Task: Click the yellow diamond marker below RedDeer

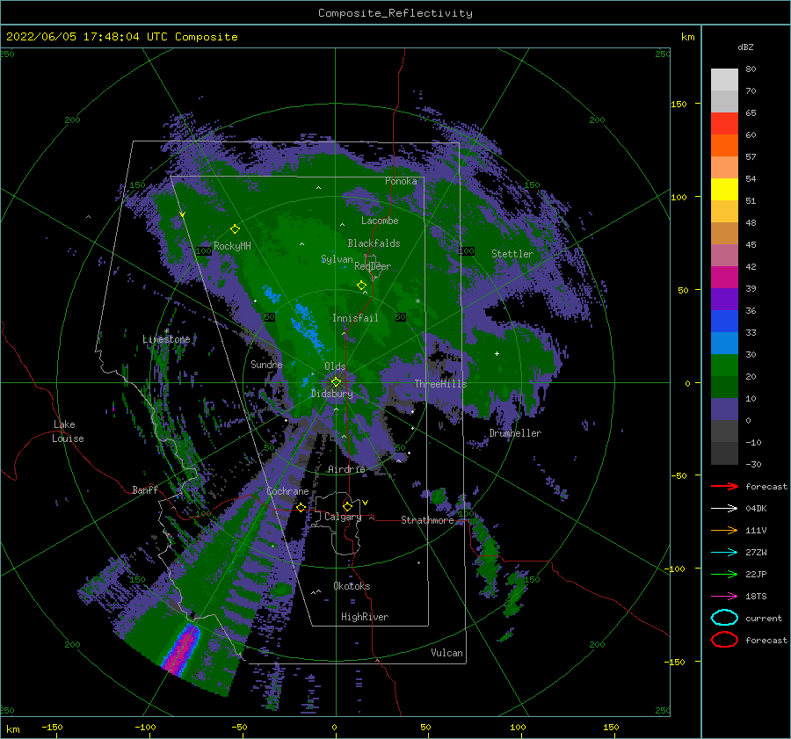Action: tap(361, 286)
